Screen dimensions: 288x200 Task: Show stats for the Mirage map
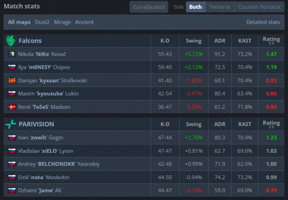[x=62, y=22]
